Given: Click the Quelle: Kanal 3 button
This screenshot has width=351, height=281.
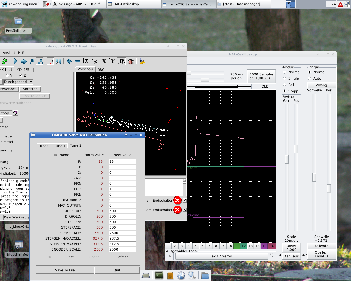Looking at the screenshot, I should coord(321,254).
